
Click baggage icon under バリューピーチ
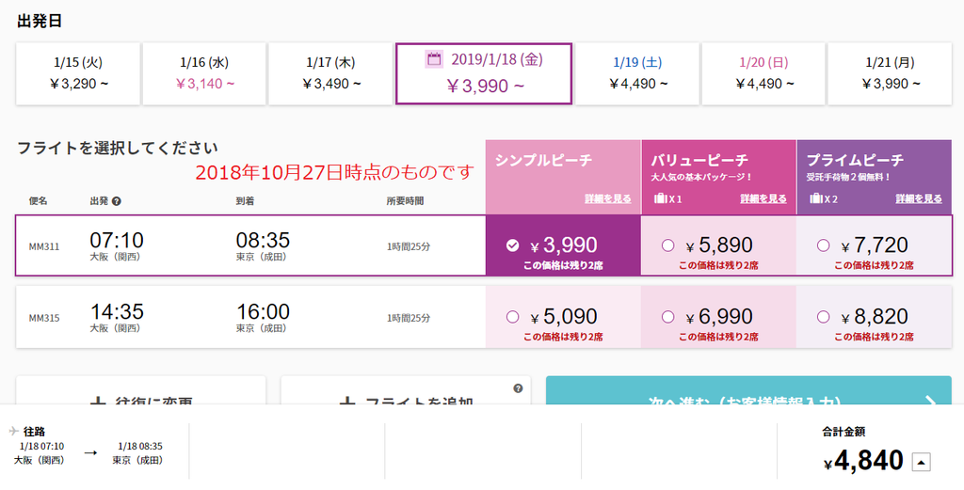pyautogui.click(x=660, y=198)
